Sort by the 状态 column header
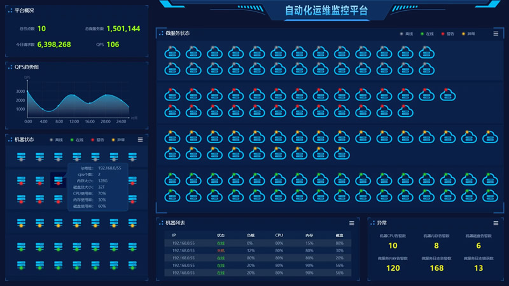509x286 pixels. 221,235
